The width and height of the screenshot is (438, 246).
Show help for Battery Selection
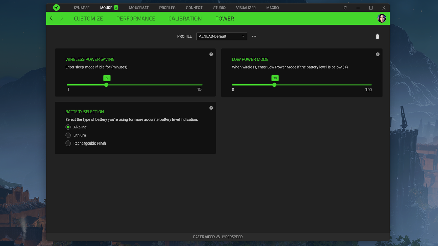pyautogui.click(x=211, y=108)
